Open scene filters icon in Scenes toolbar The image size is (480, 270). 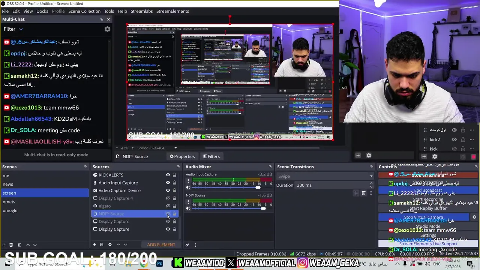point(19,245)
